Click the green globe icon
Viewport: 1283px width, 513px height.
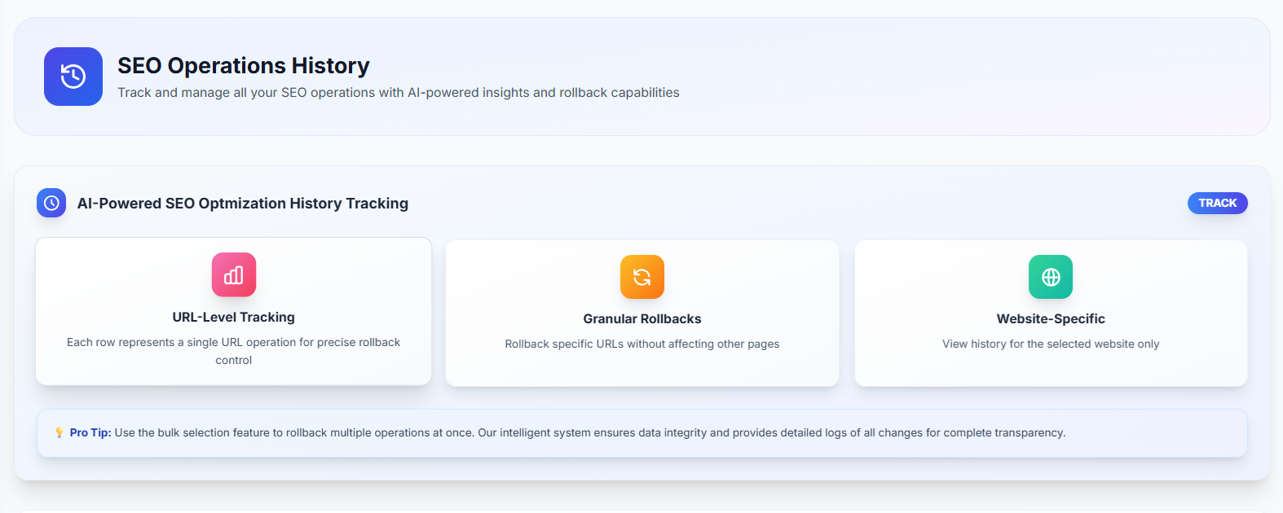(1051, 277)
